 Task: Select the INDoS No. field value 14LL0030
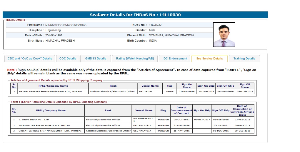[x=155, y=25]
